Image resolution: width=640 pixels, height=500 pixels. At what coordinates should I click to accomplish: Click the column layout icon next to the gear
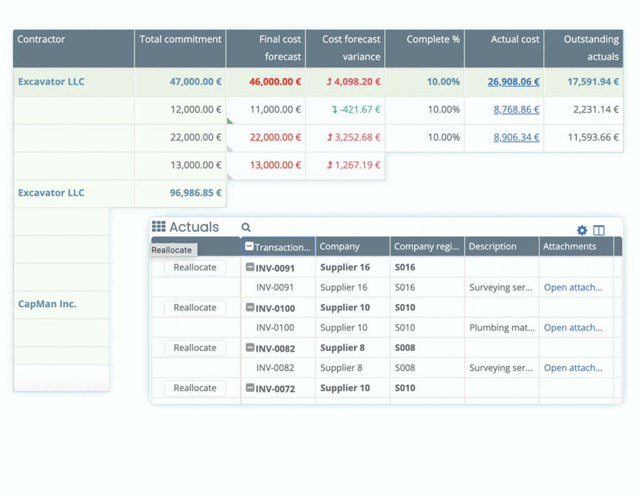click(599, 230)
